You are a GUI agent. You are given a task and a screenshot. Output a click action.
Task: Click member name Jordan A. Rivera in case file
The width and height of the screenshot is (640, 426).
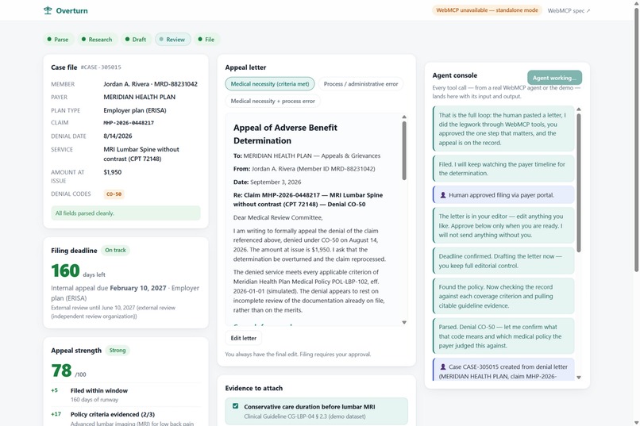pyautogui.click(x=126, y=84)
